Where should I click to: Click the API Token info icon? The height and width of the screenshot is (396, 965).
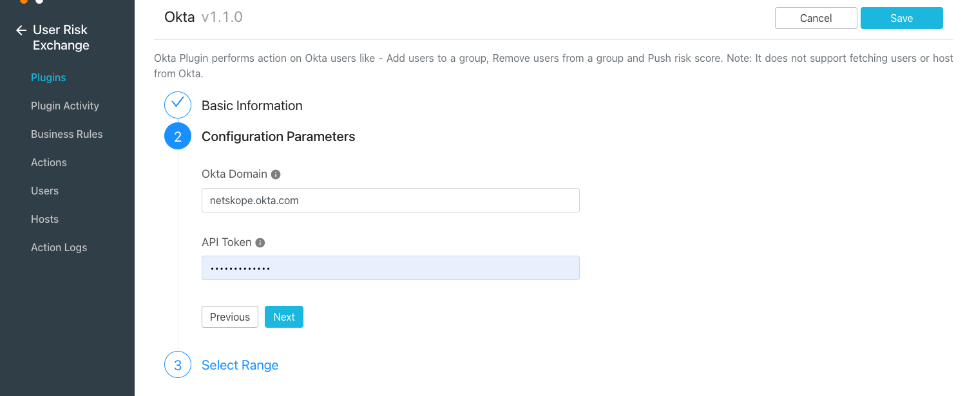(x=260, y=243)
